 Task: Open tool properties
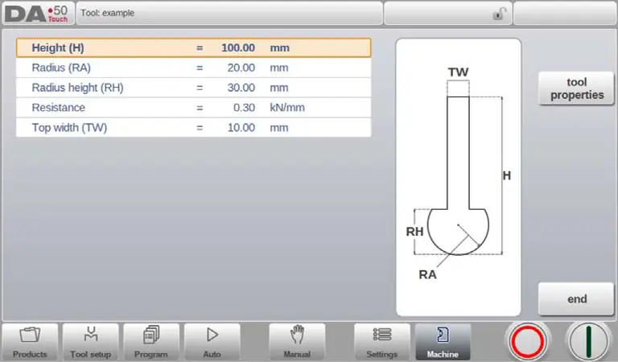(576, 88)
